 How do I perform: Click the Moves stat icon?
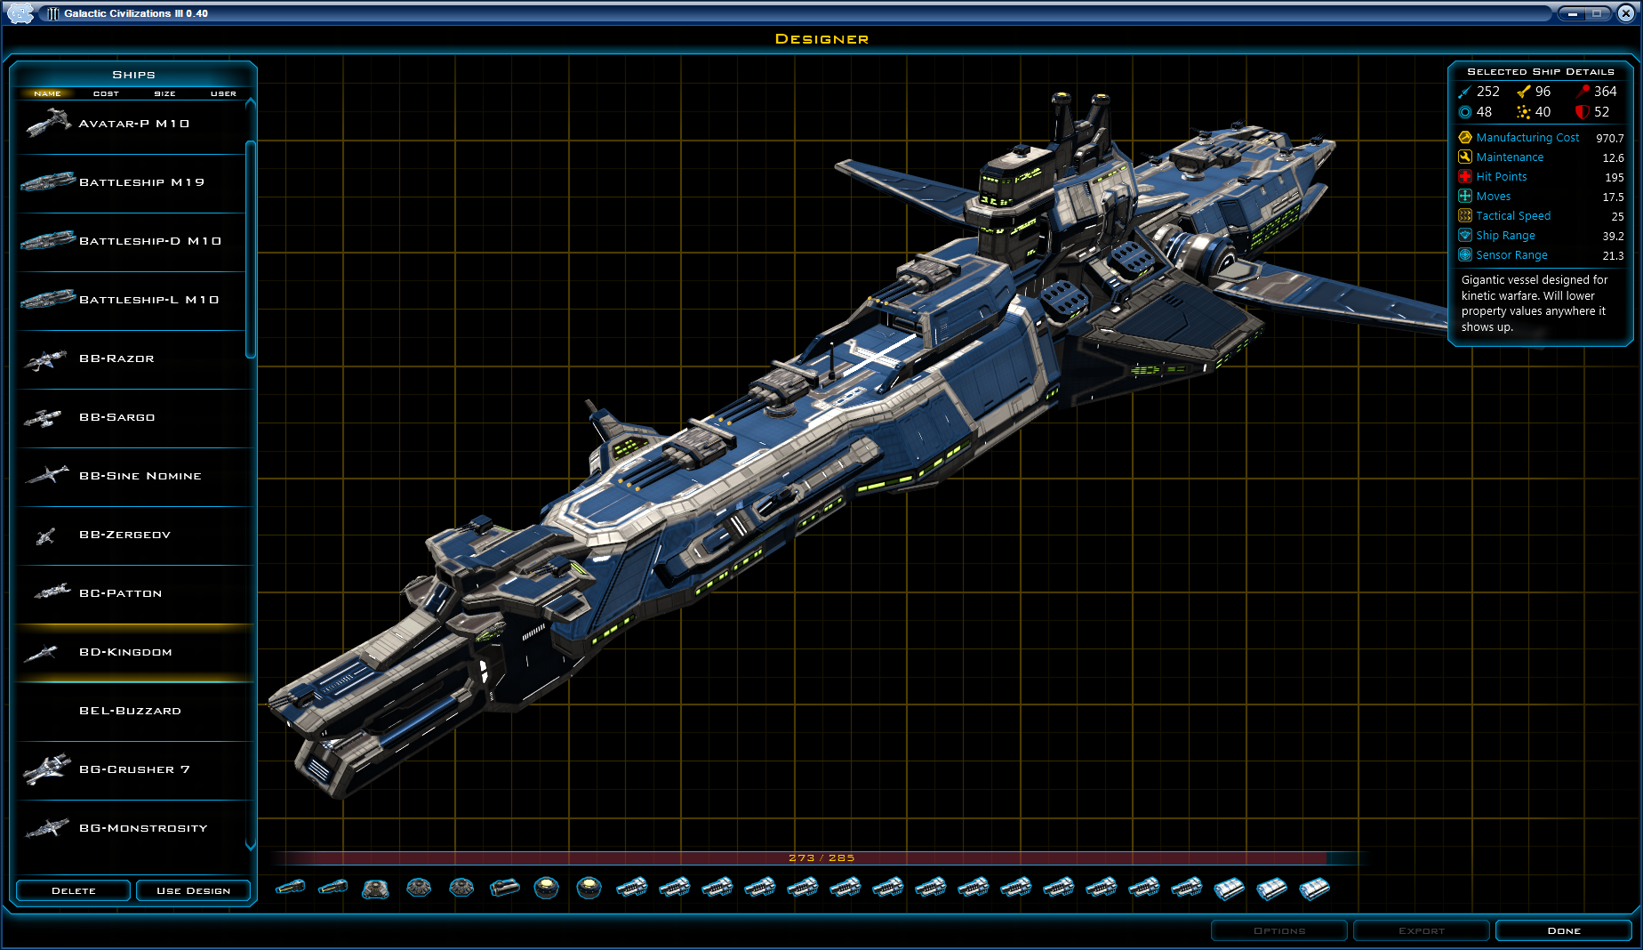pyautogui.click(x=1465, y=197)
